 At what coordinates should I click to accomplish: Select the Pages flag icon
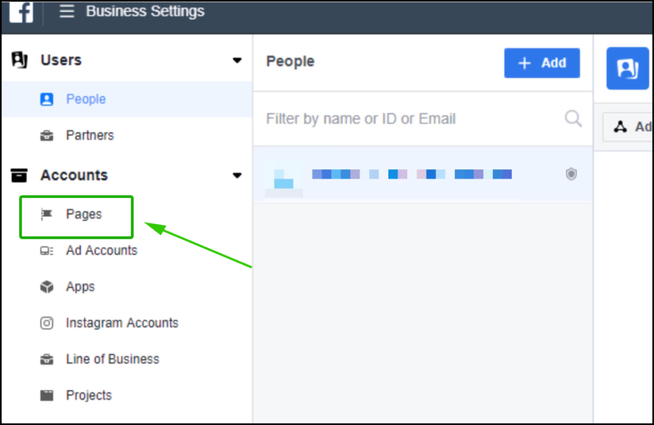coord(46,214)
